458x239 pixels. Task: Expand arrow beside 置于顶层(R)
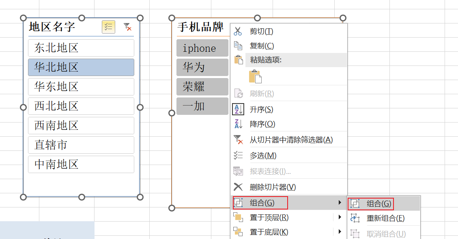pos(340,217)
